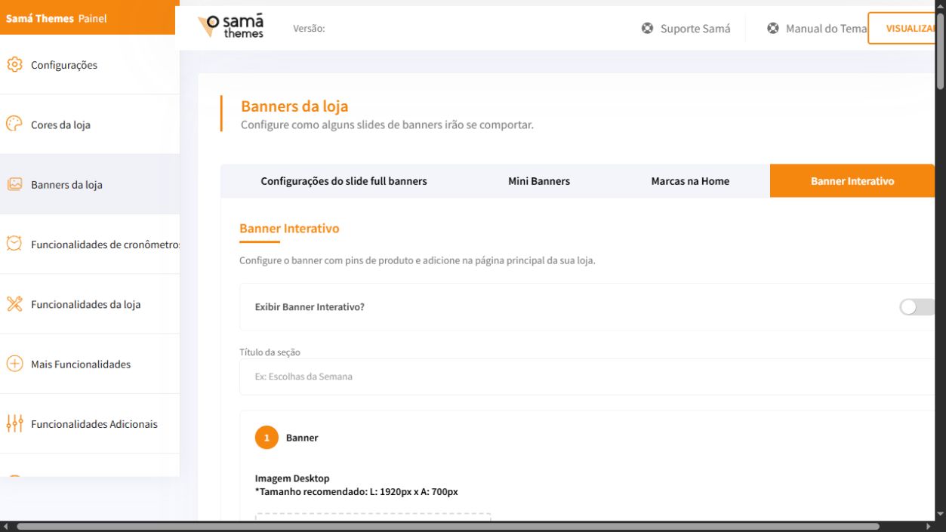Click the cronômetro clock icon in sidebar

pyautogui.click(x=14, y=244)
